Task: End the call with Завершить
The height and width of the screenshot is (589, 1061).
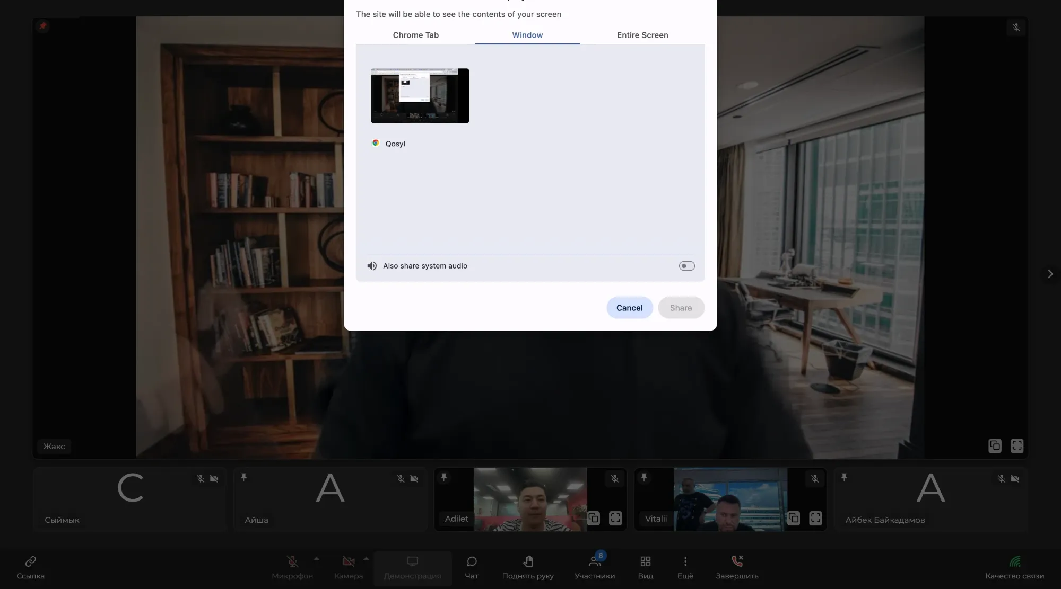Action: (737, 567)
